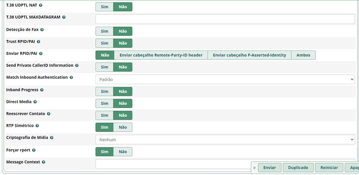Screen dimensions: 359x175
Task: Click help icon next to Detecção de Fax
Action: (42, 30)
